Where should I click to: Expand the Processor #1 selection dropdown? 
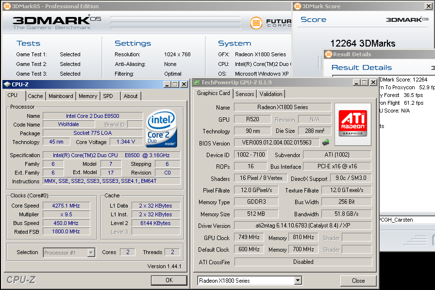pos(91,253)
